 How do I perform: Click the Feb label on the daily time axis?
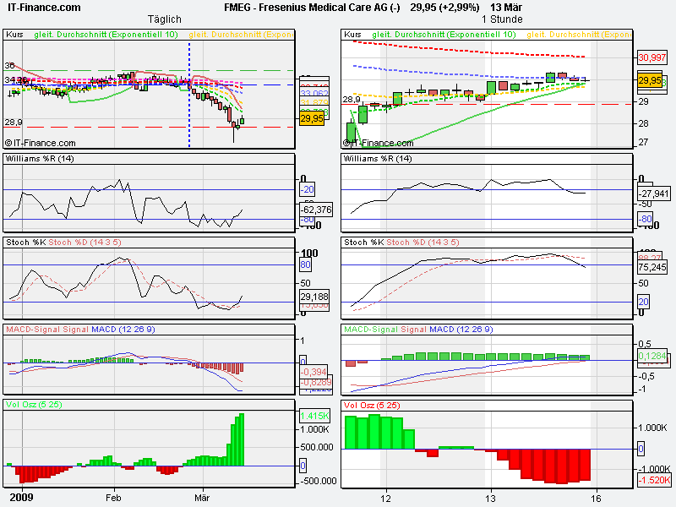coord(114,499)
